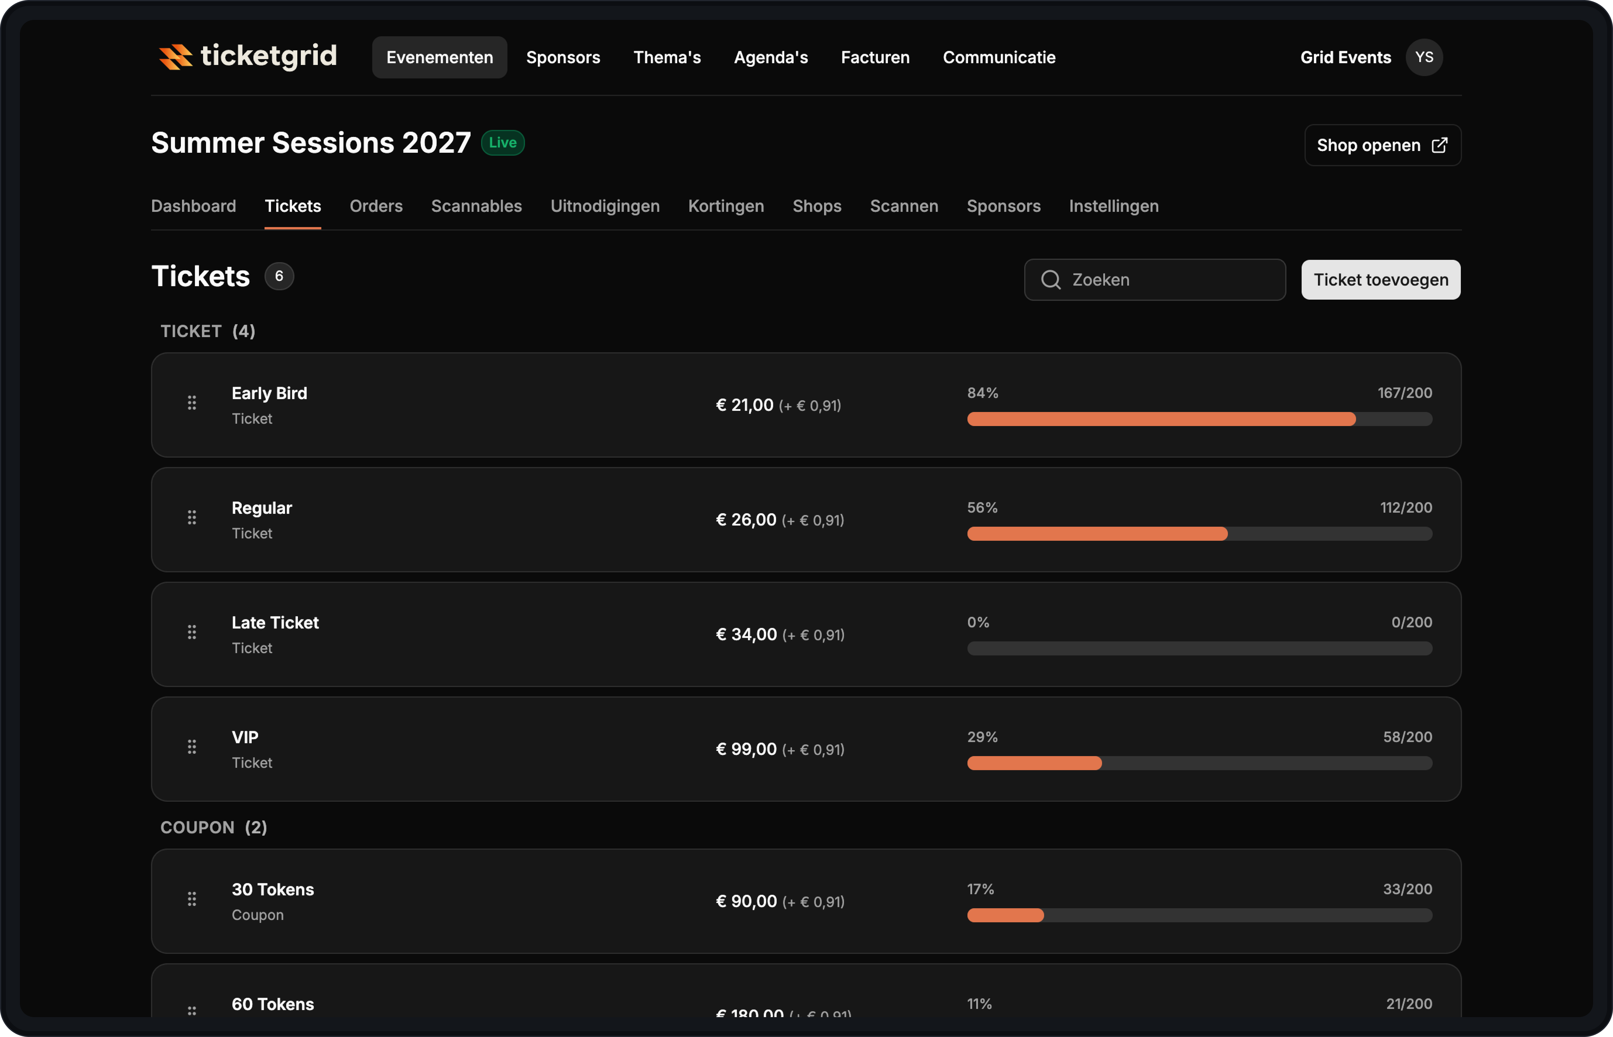This screenshot has height=1037, width=1613.
Task: Click the price € 90,00
Action: tap(746, 901)
